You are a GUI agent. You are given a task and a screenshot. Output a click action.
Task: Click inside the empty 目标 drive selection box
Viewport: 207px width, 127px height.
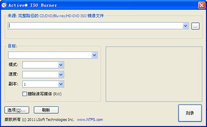pyautogui.click(x=50, y=55)
